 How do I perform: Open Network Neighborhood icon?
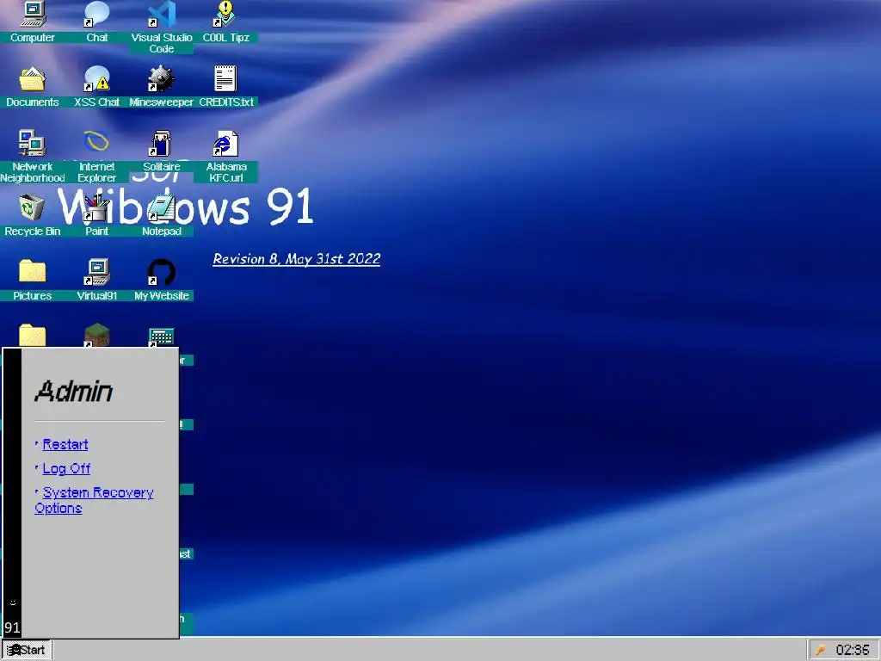pos(32,157)
